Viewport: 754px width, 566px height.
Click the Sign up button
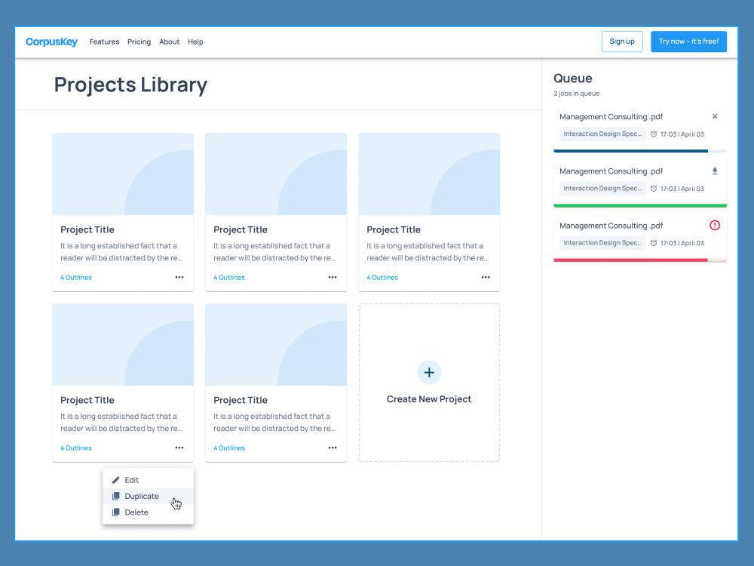tap(622, 42)
